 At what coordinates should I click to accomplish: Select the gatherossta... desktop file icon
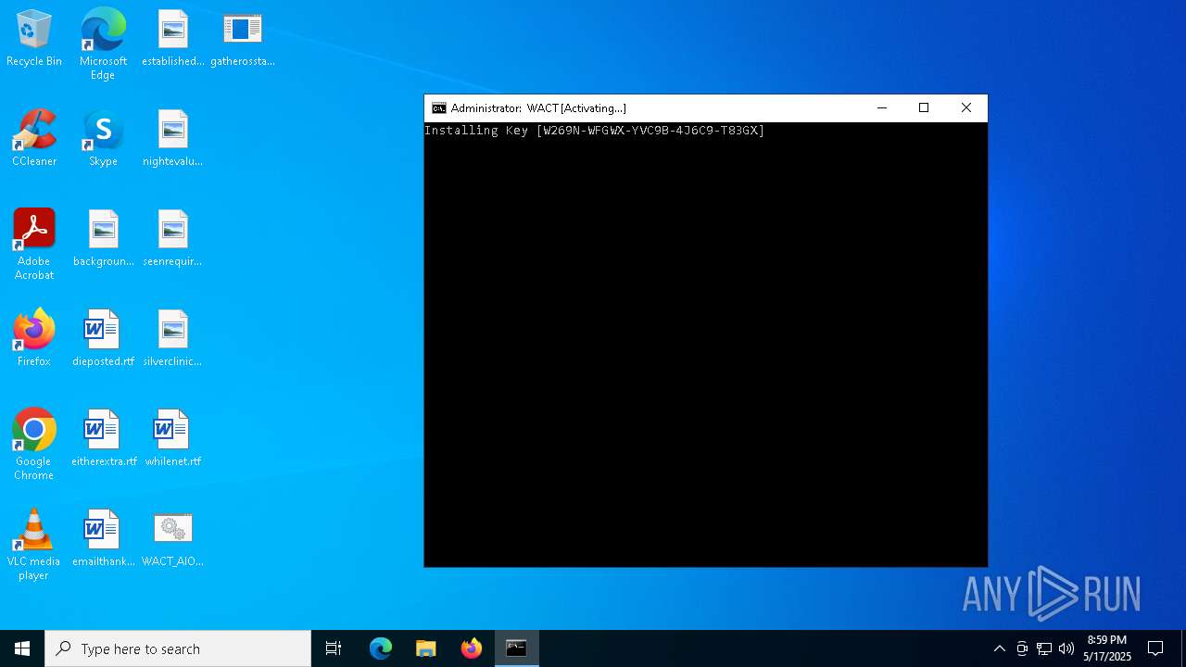242,39
